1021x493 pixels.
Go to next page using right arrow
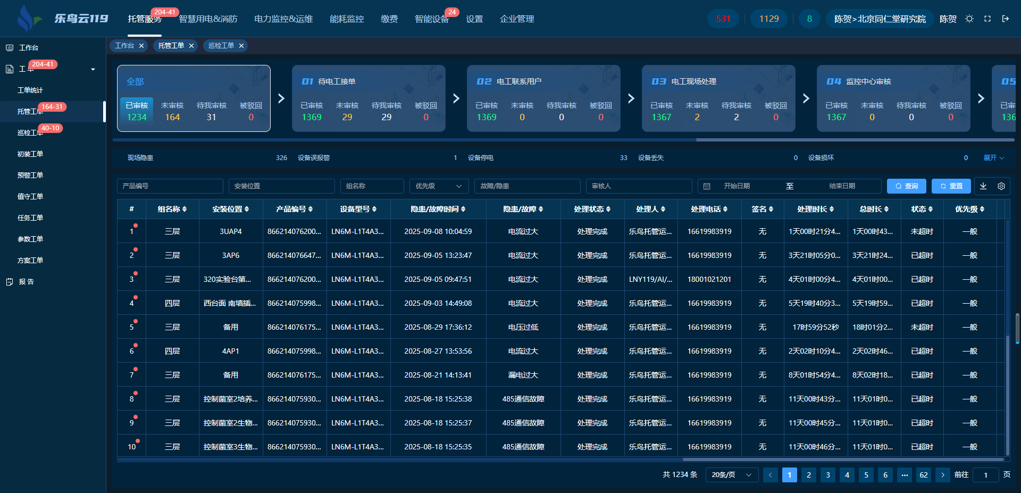click(943, 475)
